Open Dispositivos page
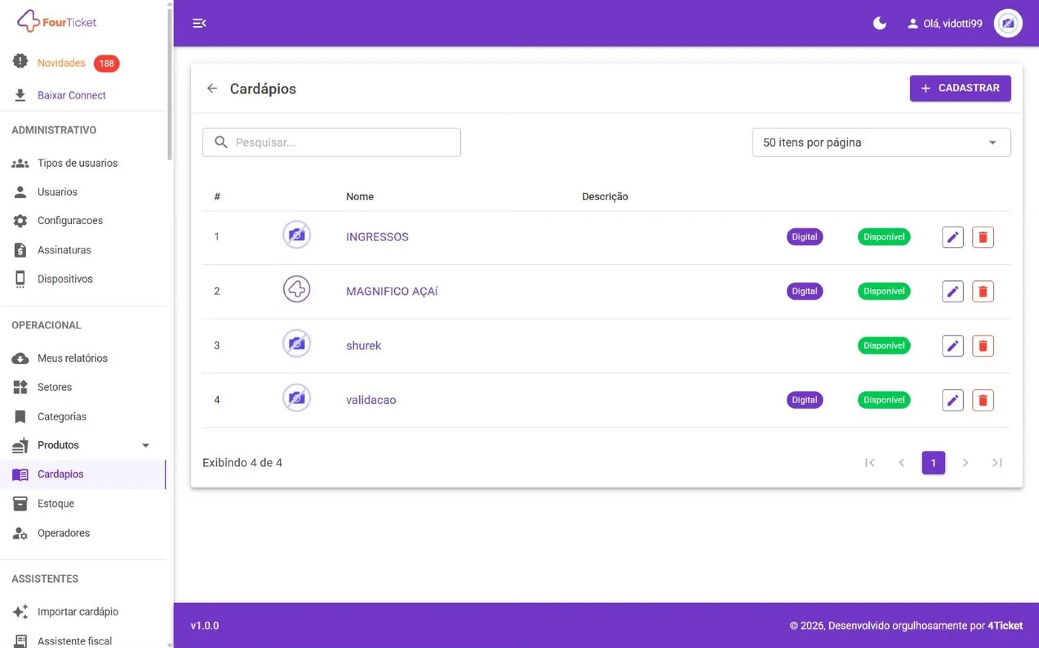The height and width of the screenshot is (648, 1039). click(65, 280)
